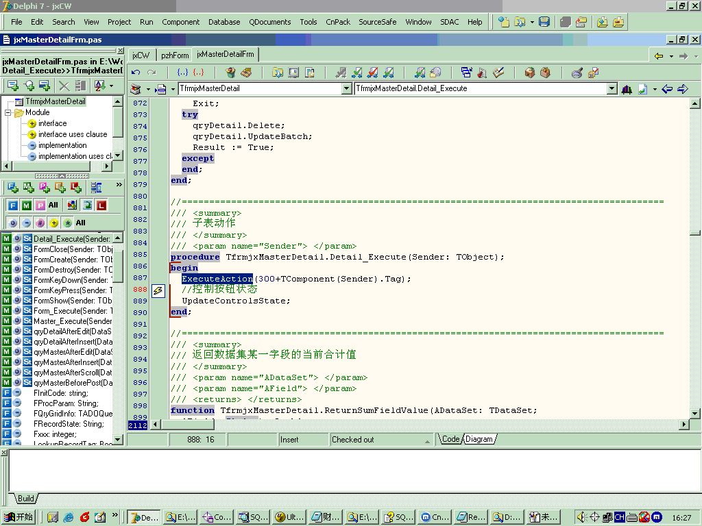Screen dimensions: 702x526
Task: Toggle the blue 'F' fields filter button
Action: point(13,205)
